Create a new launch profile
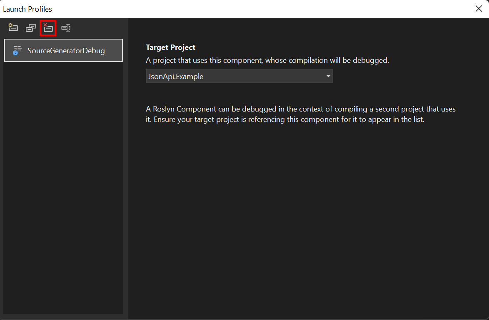Viewport: 489px width, 320px height. tap(13, 27)
